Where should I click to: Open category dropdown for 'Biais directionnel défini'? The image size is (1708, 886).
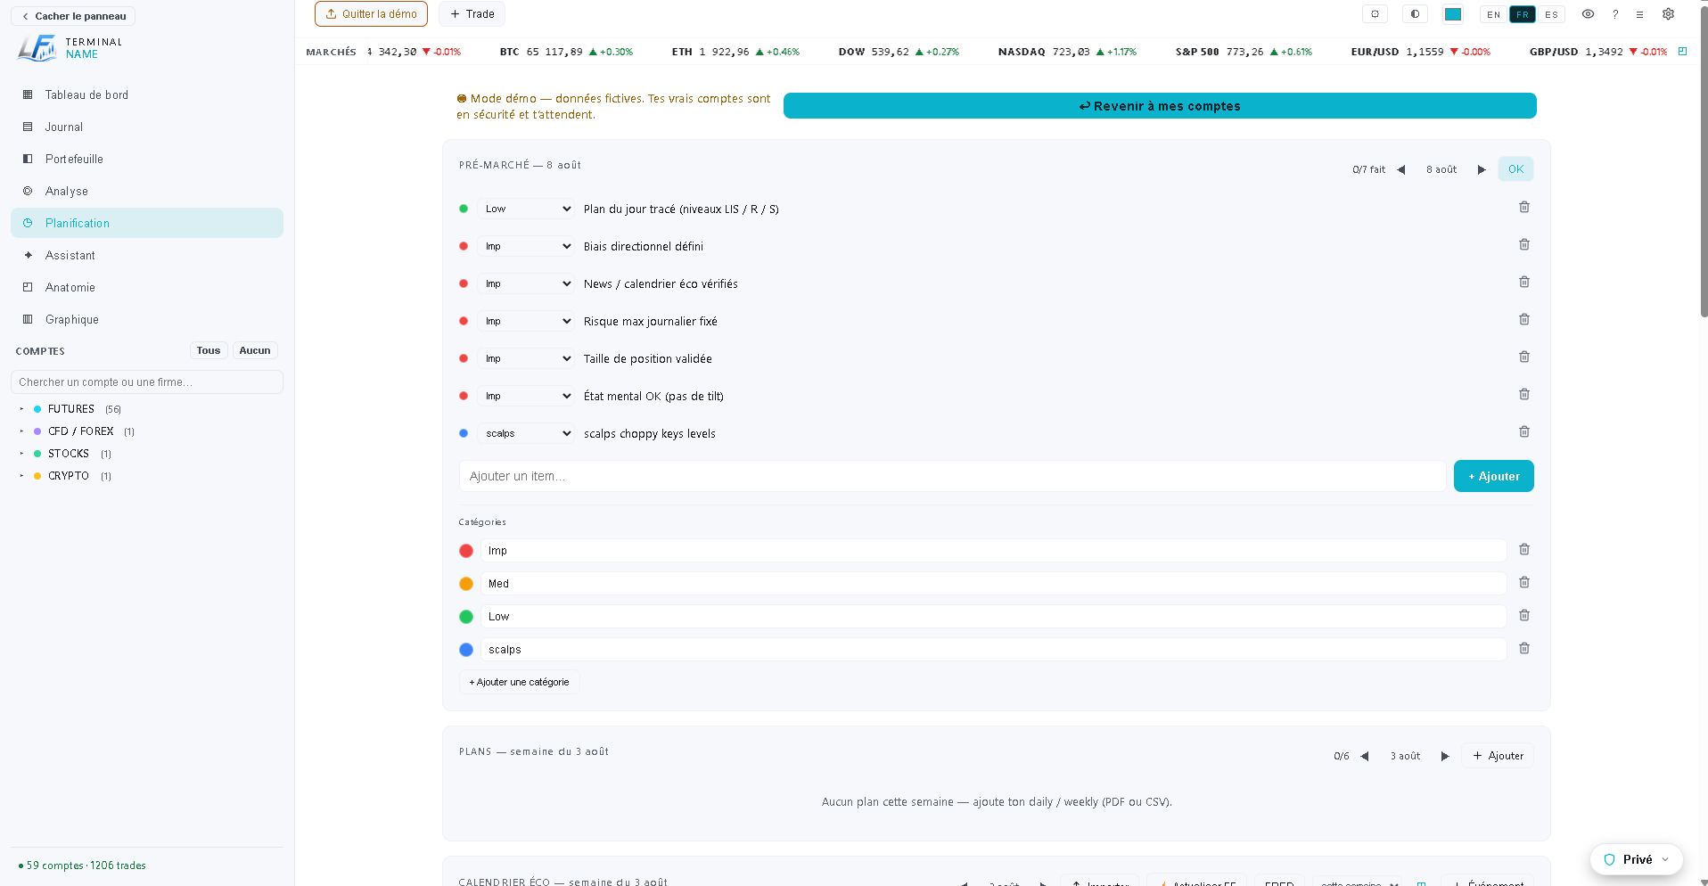(x=528, y=246)
